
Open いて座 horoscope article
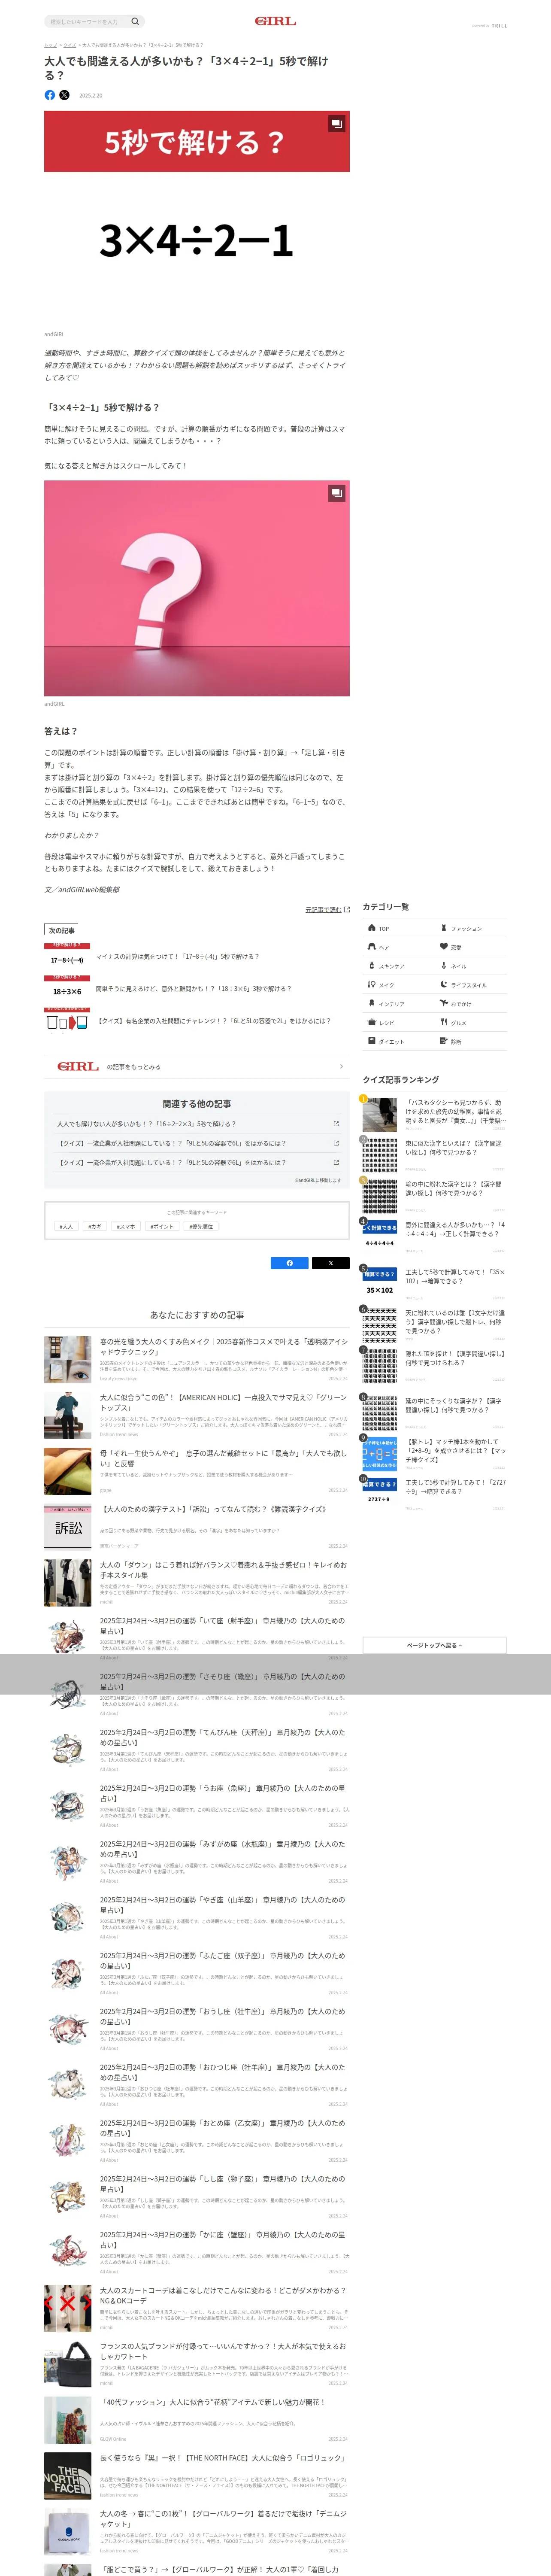pos(196,1639)
